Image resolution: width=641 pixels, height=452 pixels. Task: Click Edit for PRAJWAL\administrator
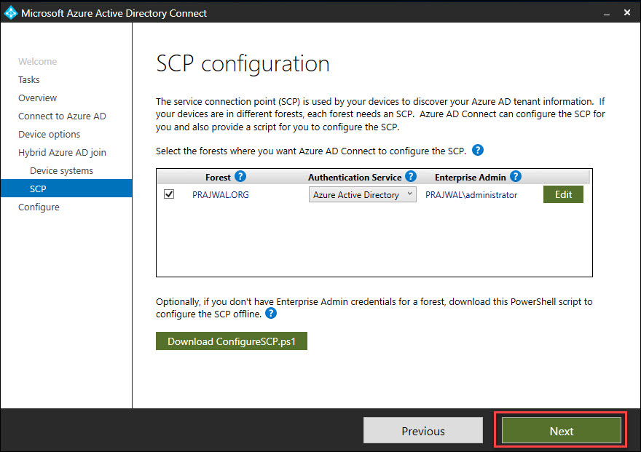(563, 194)
